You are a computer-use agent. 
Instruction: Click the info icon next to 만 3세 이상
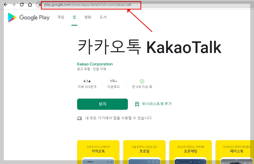click(151, 87)
